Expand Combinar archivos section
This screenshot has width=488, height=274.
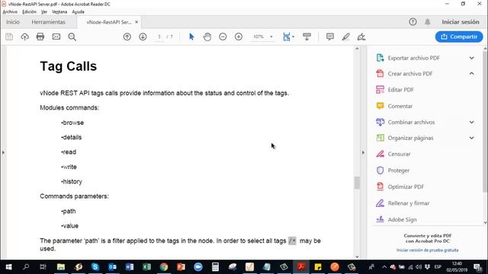click(471, 122)
